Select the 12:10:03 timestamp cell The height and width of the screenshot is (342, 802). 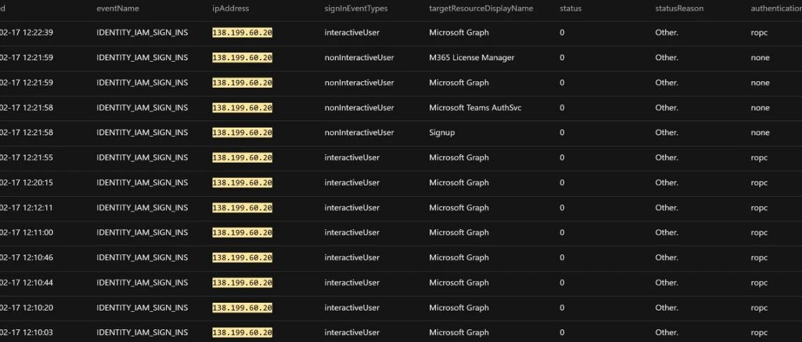click(x=27, y=333)
